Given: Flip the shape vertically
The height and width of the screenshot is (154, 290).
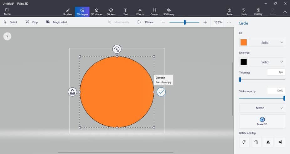Looking at the screenshot, I should tap(280, 142).
